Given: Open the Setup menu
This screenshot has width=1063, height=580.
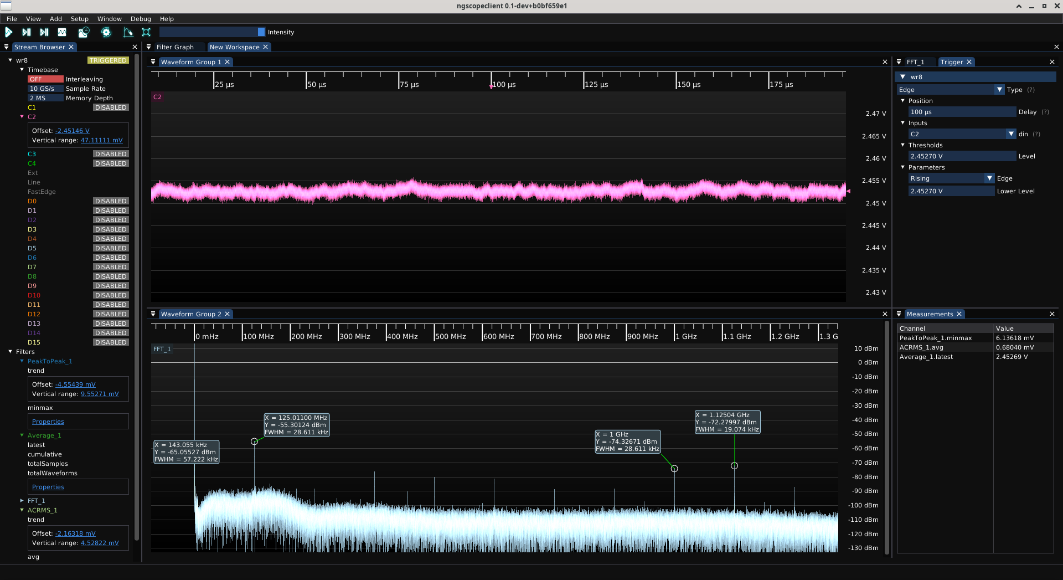Looking at the screenshot, I should (x=80, y=19).
